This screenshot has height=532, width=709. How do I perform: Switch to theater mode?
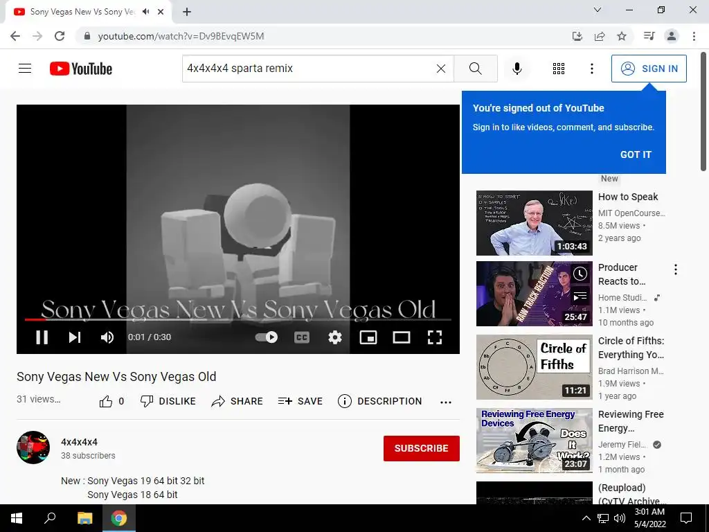point(402,337)
